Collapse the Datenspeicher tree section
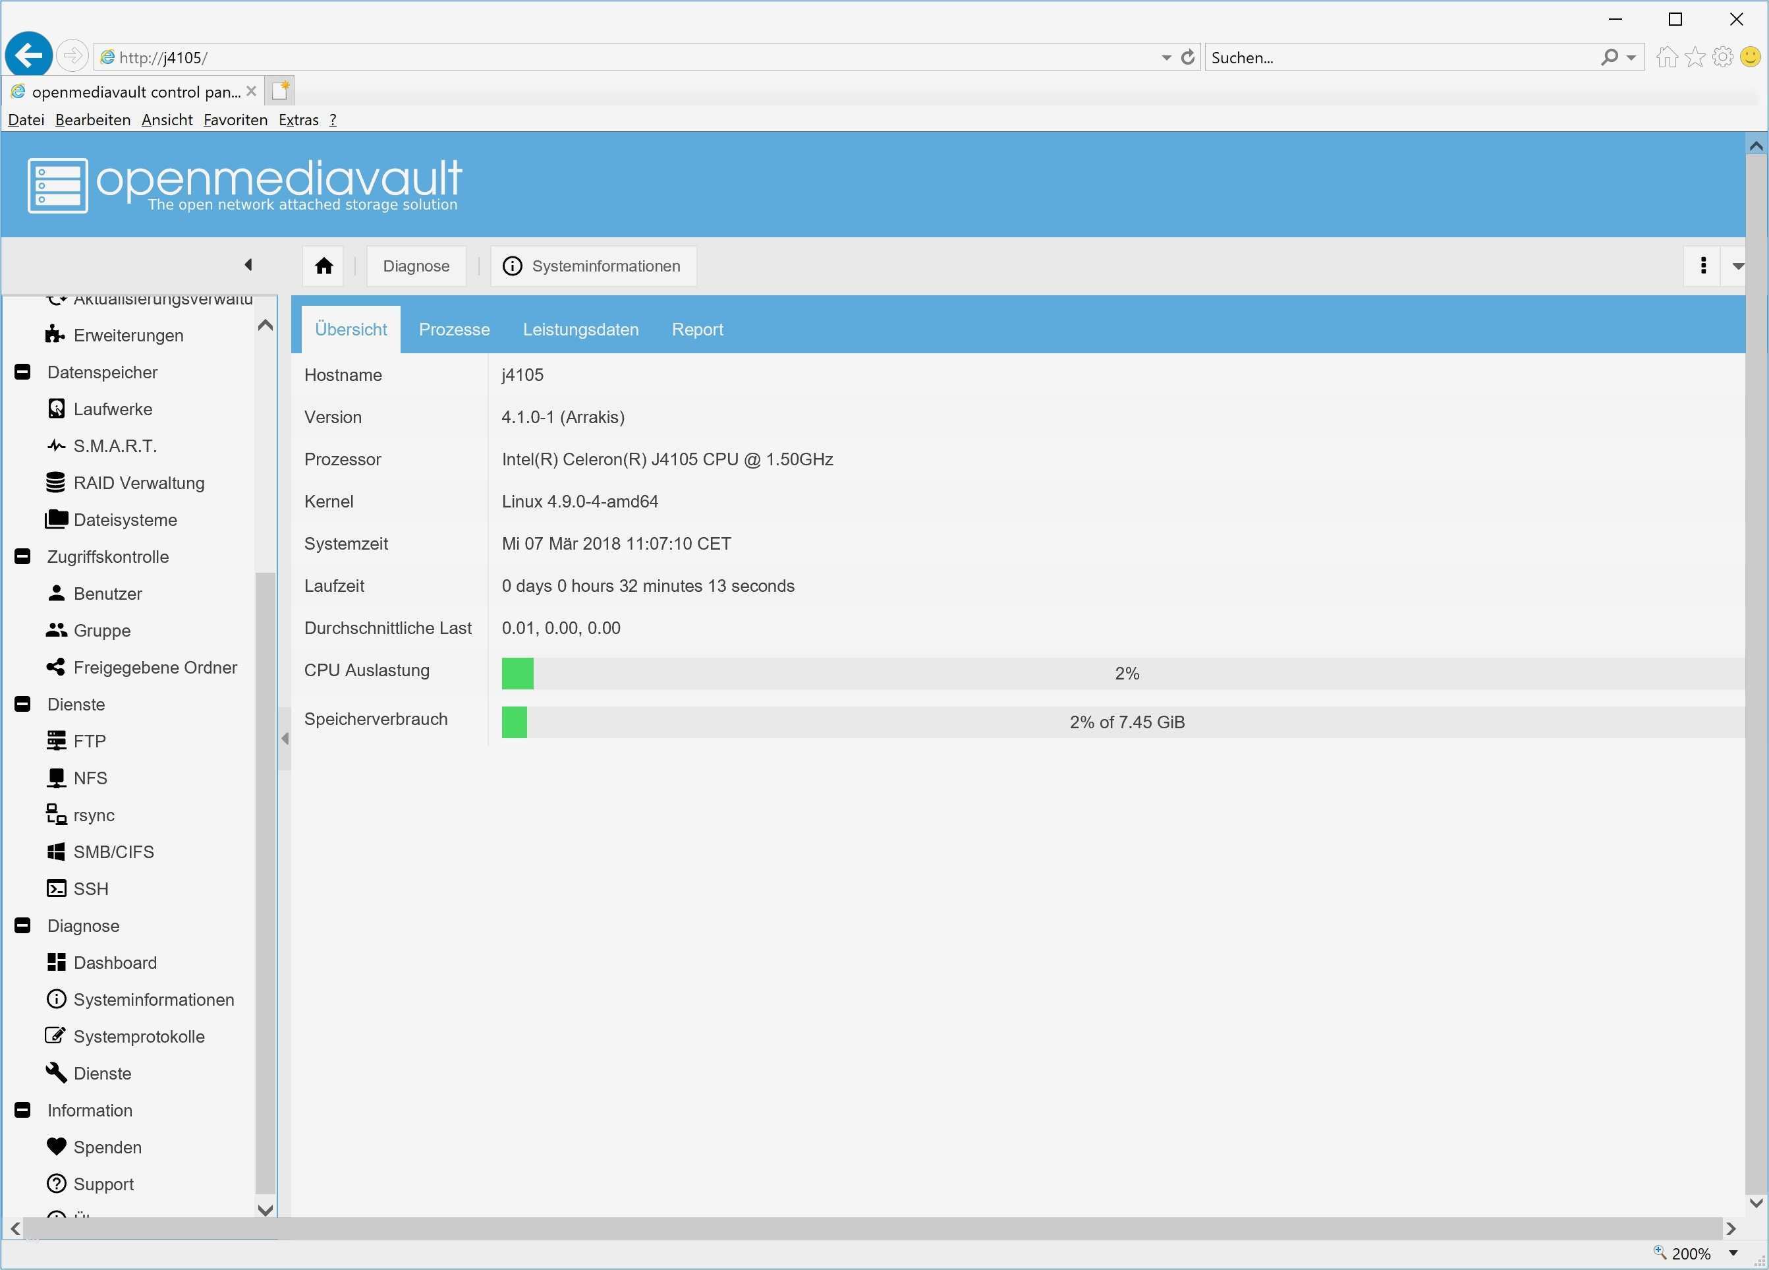This screenshot has width=1769, height=1270. pos(22,372)
